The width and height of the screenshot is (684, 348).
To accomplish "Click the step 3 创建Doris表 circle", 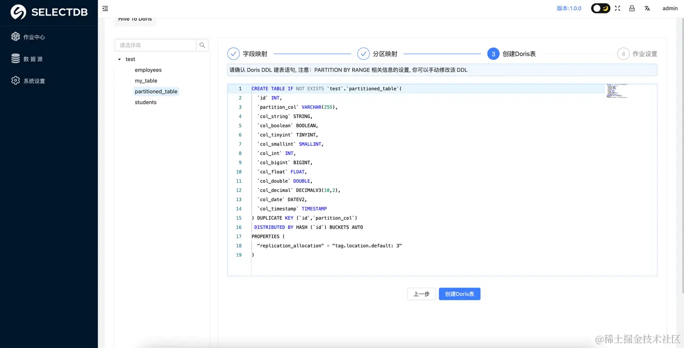I will click(x=493, y=53).
